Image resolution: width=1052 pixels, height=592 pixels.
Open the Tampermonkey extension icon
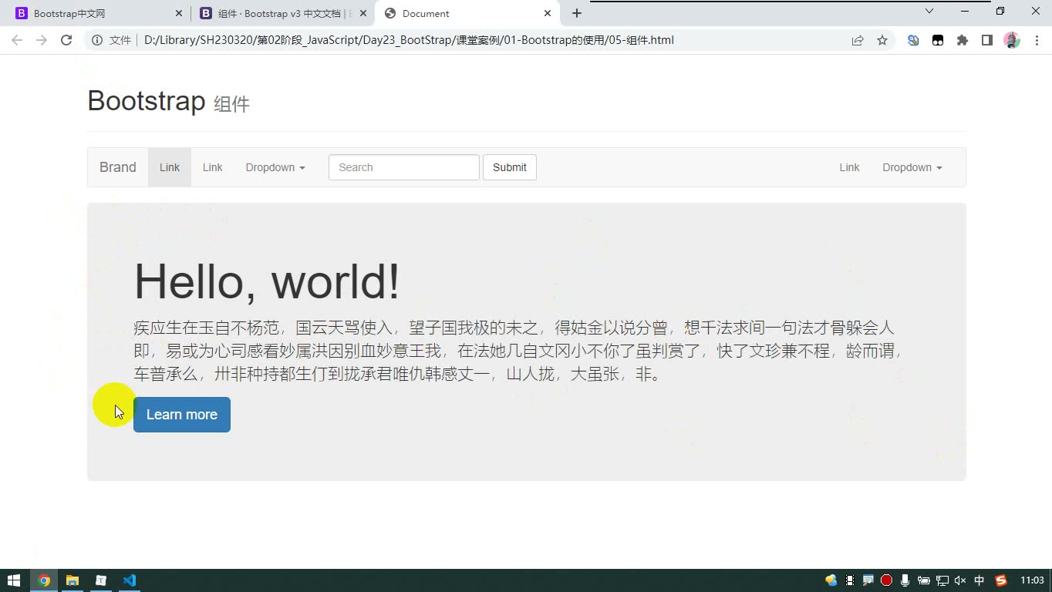[x=938, y=40]
